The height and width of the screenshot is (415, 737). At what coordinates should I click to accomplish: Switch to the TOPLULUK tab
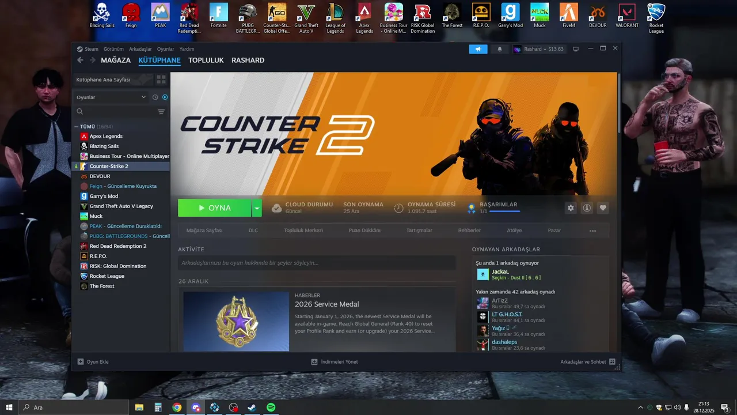point(206,60)
